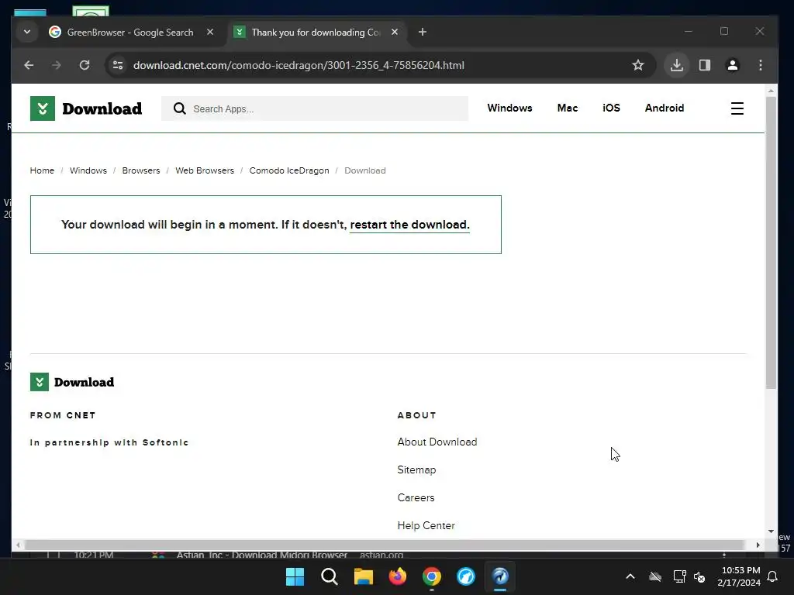Reload the current page
Viewport: 794px width, 595px height.
[x=85, y=65]
